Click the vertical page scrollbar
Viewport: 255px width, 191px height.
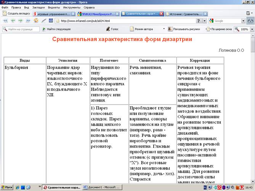[253, 114]
